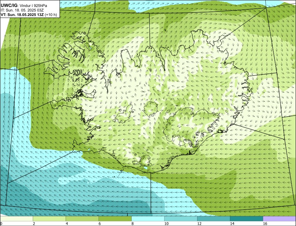Click the legend label '4'
Viewport: 296px width, 226px height.
click(67, 224)
